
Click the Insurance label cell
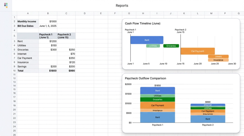(x=28, y=62)
